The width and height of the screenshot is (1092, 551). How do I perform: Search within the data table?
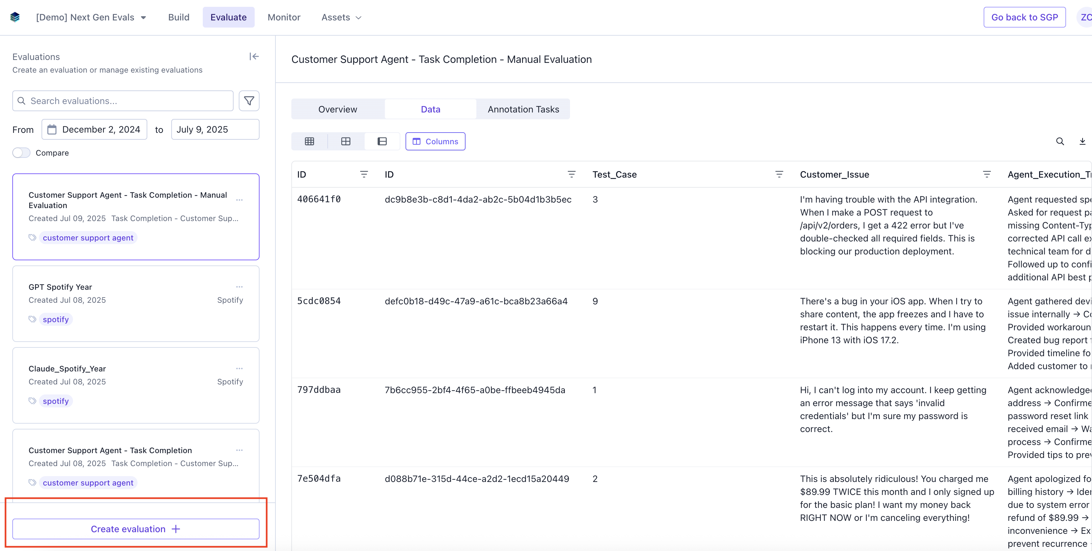click(1060, 141)
